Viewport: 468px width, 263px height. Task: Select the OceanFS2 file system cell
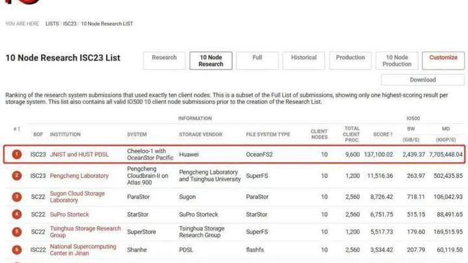tap(259, 155)
